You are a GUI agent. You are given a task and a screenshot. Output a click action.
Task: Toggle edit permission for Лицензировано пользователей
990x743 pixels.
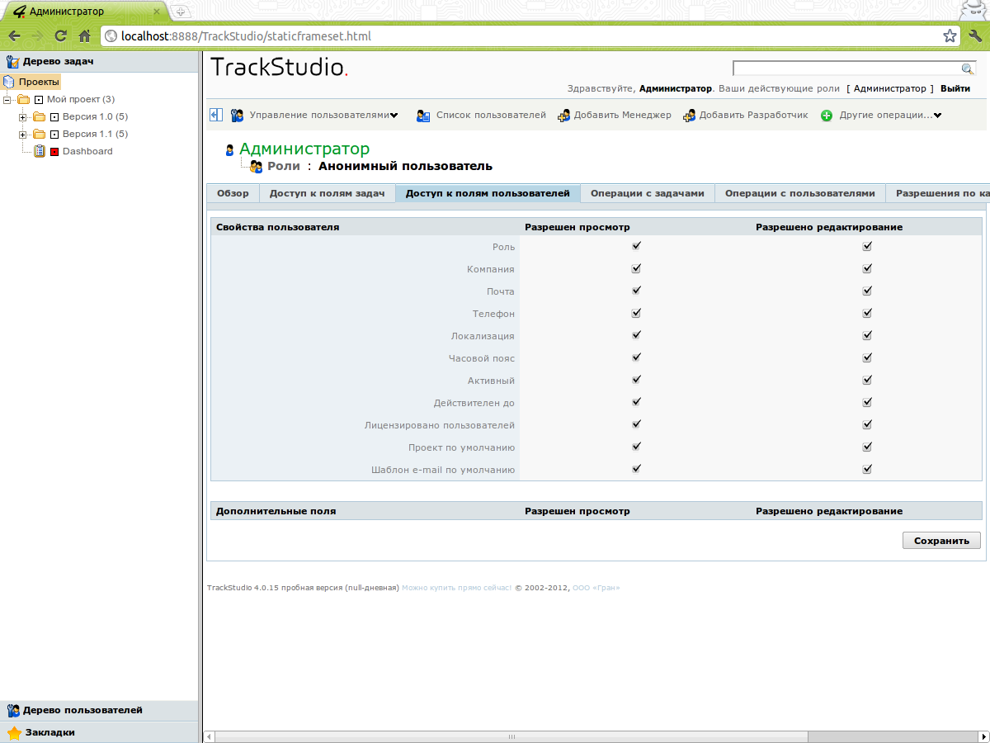click(x=867, y=424)
